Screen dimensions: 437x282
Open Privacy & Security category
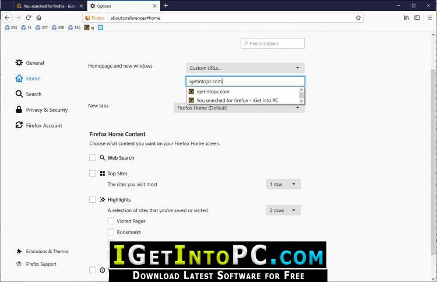pos(41,110)
